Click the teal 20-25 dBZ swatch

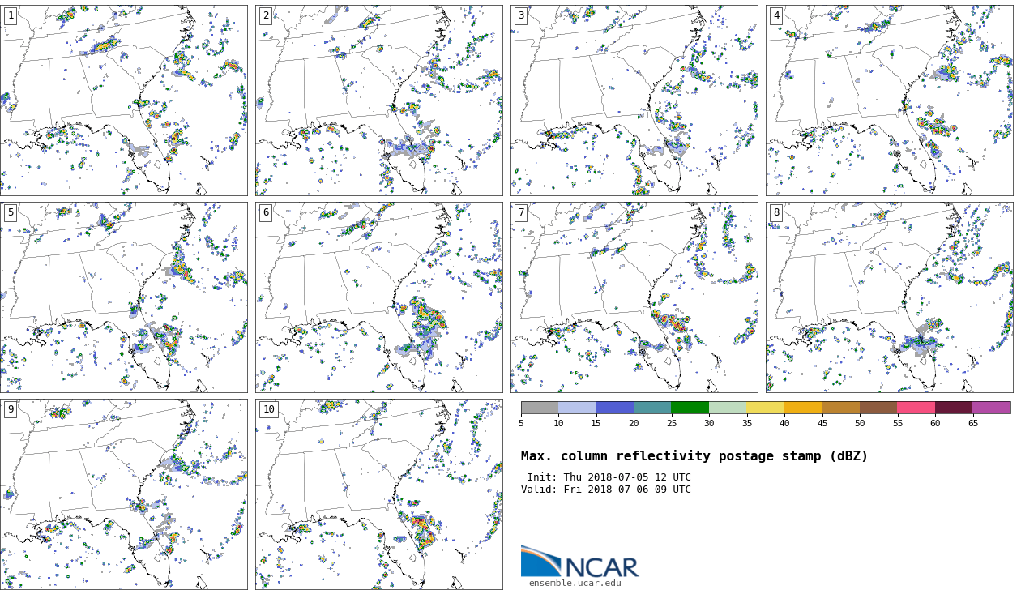(652, 408)
